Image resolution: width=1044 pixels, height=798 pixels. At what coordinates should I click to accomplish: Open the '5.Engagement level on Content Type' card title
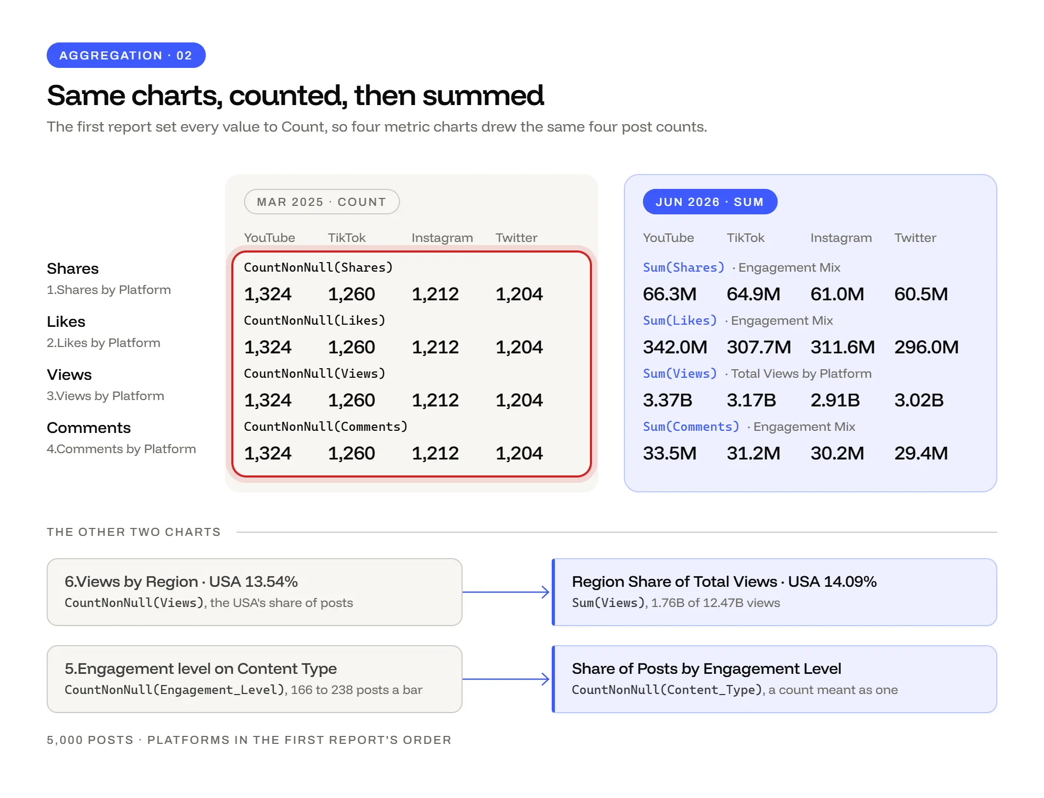coord(201,669)
